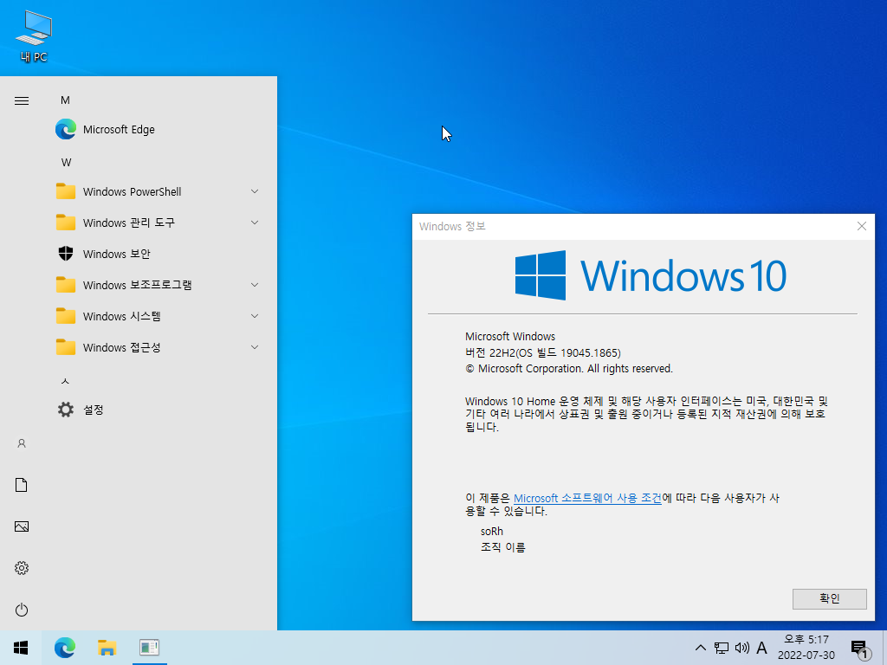Open the taskbar clock and date

[806, 648]
